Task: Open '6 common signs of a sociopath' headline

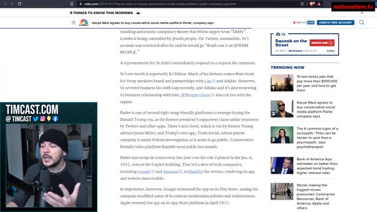Action: coord(317,137)
